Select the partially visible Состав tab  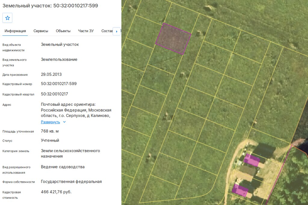tap(107, 31)
